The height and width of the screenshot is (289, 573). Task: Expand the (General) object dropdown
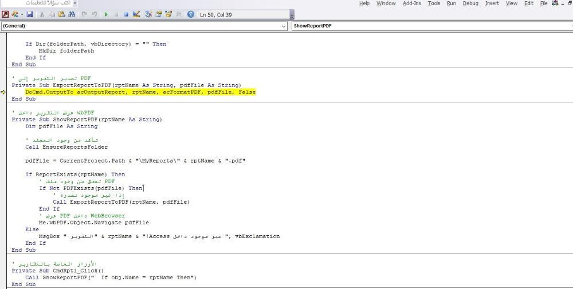click(x=284, y=26)
